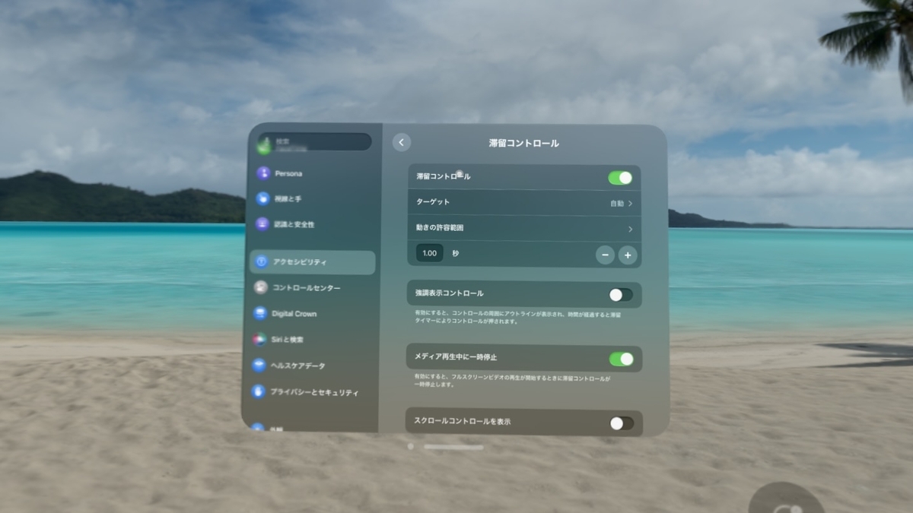Turn off the 滞留コントロール switch
Viewport: 913px width, 513px height.
(x=620, y=178)
